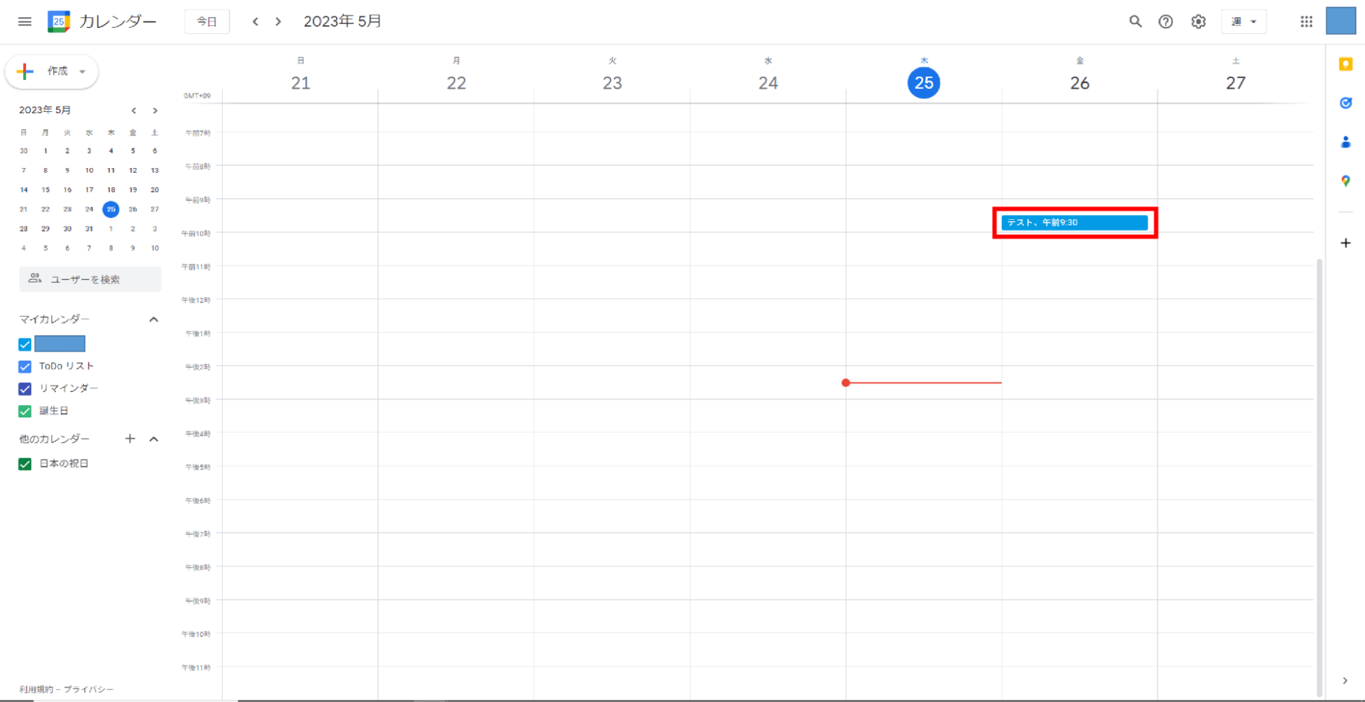1365x702 pixels.
Task: Open the week view dropdown
Action: coord(1243,22)
